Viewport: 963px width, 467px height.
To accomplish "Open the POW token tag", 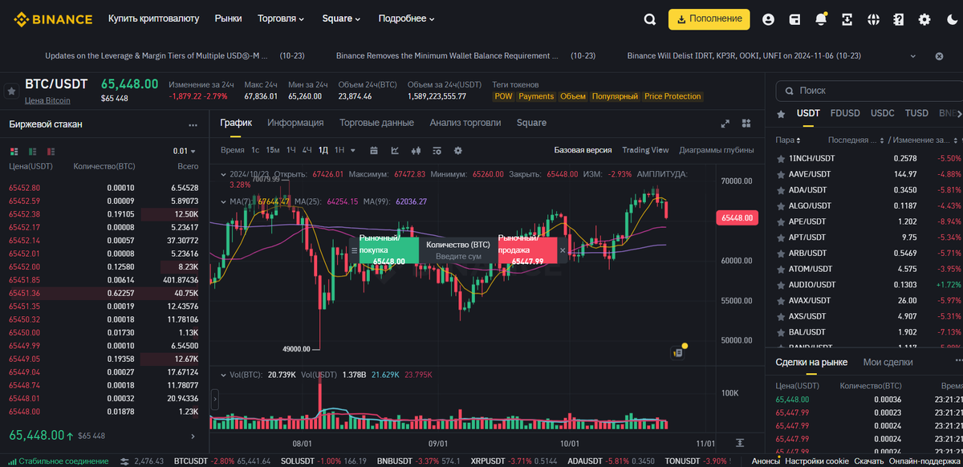I will (x=503, y=96).
